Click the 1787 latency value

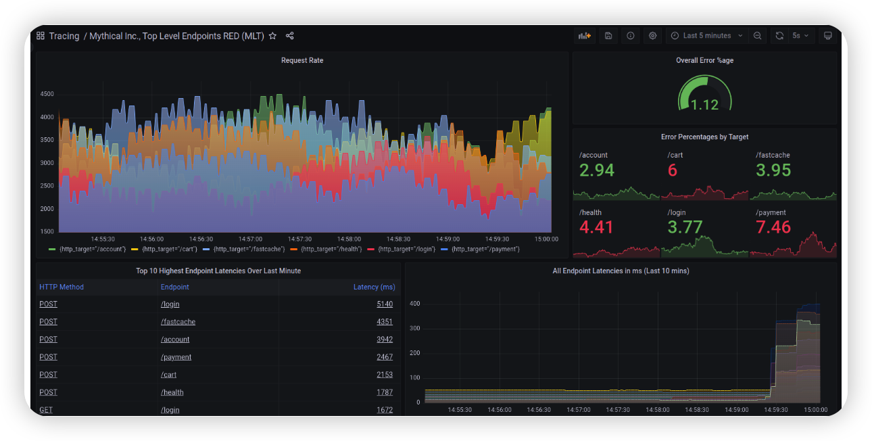click(385, 392)
